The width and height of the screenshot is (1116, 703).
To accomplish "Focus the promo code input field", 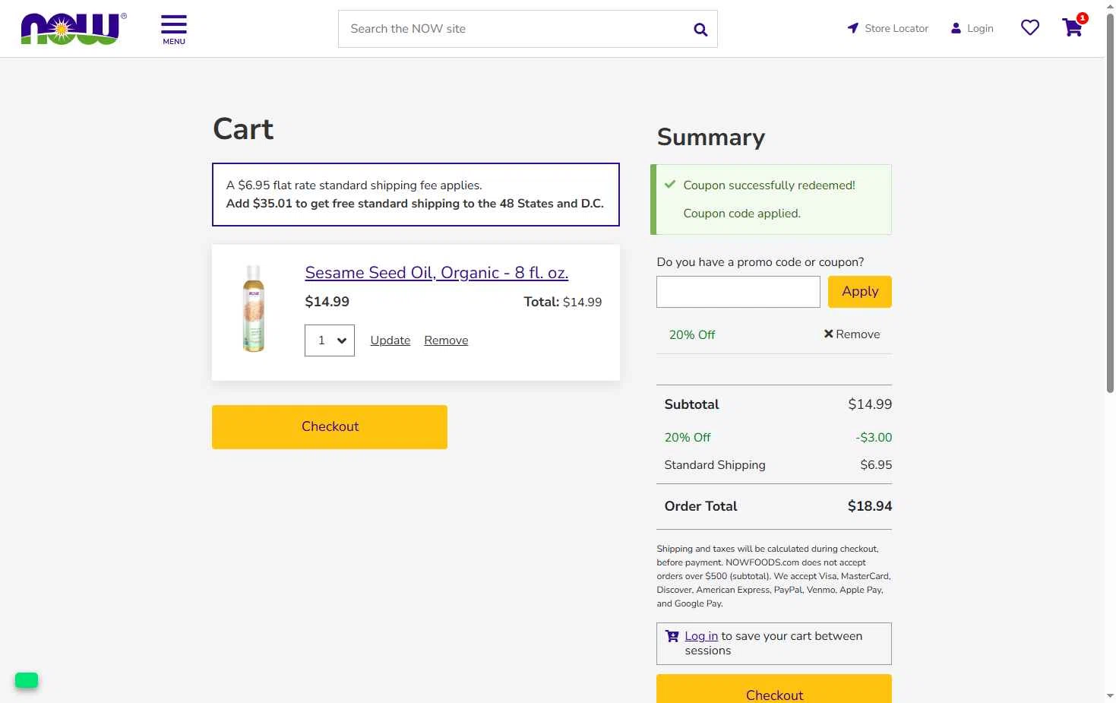I will pyautogui.click(x=738, y=292).
